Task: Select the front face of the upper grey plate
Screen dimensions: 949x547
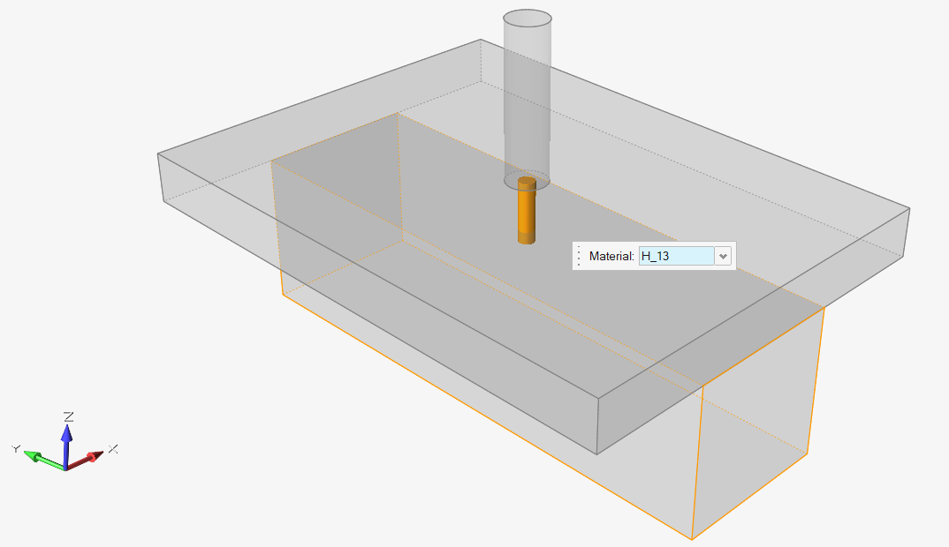Action: [380, 326]
